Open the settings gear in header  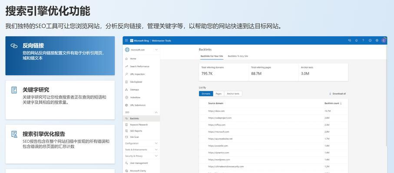pos(377,41)
